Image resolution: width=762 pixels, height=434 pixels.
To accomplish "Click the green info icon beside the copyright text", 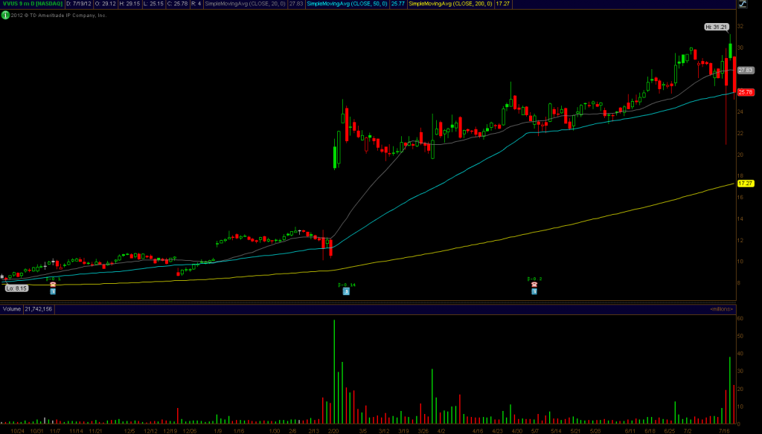I will point(6,15).
